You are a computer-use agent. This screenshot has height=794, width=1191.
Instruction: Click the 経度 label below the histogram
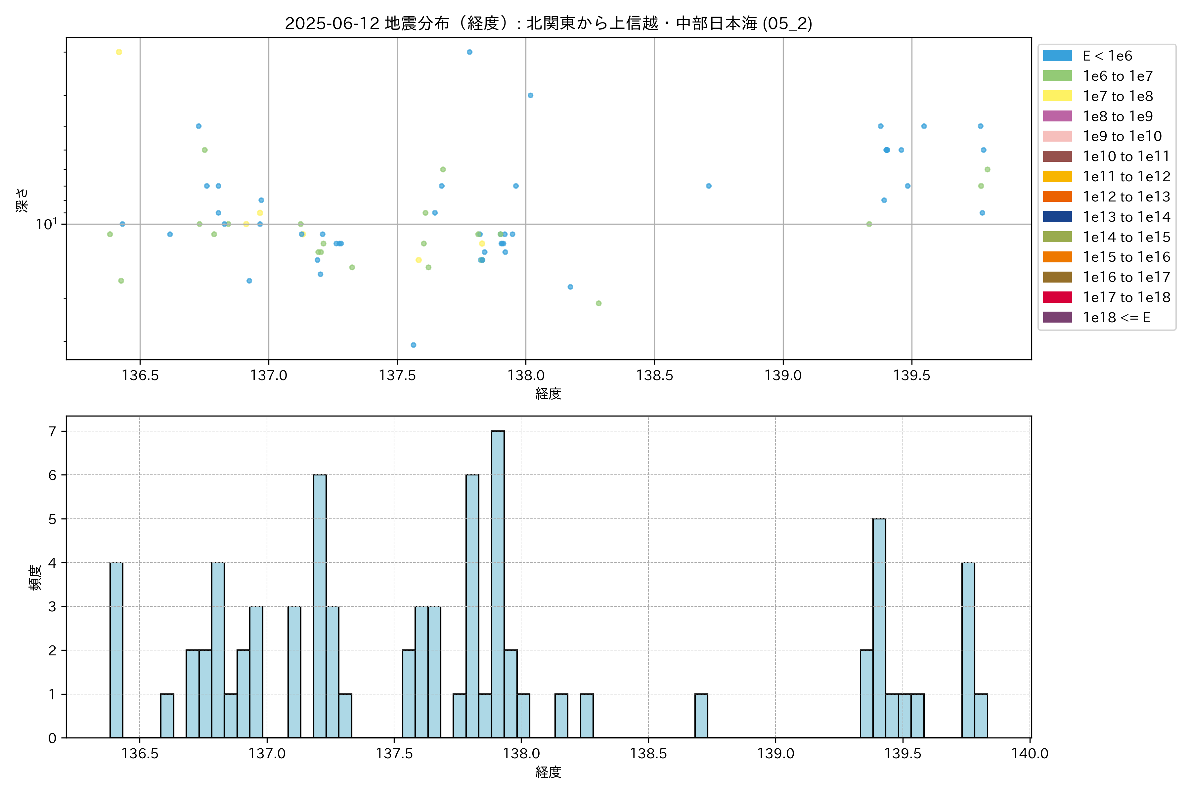549,772
